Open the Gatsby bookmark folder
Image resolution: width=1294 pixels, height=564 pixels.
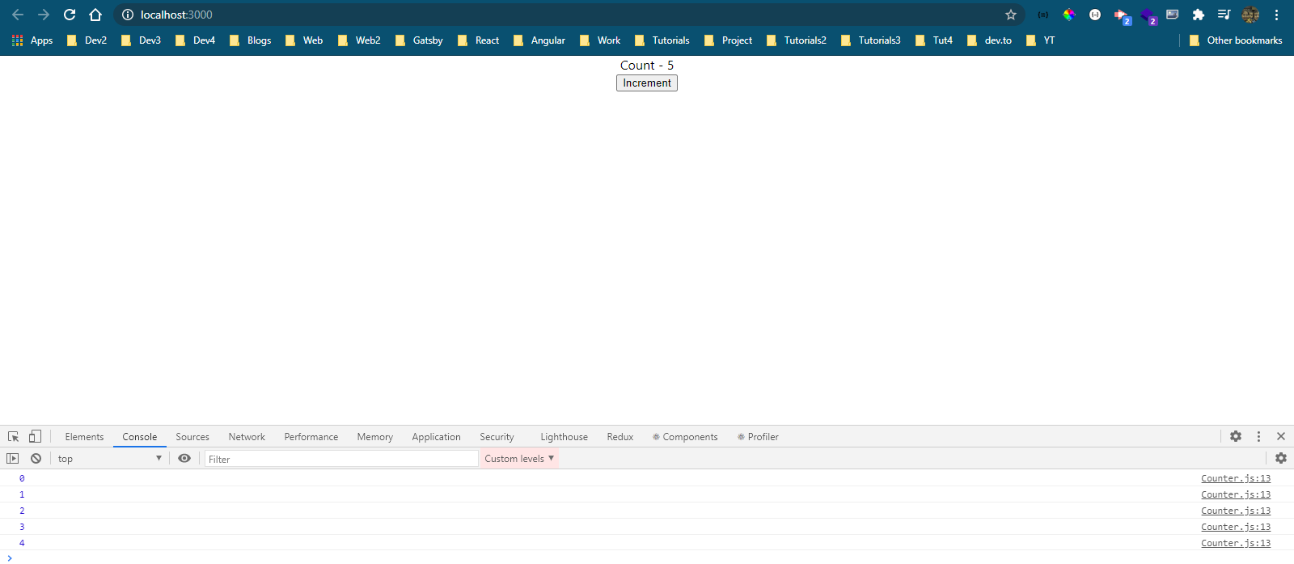coord(419,40)
